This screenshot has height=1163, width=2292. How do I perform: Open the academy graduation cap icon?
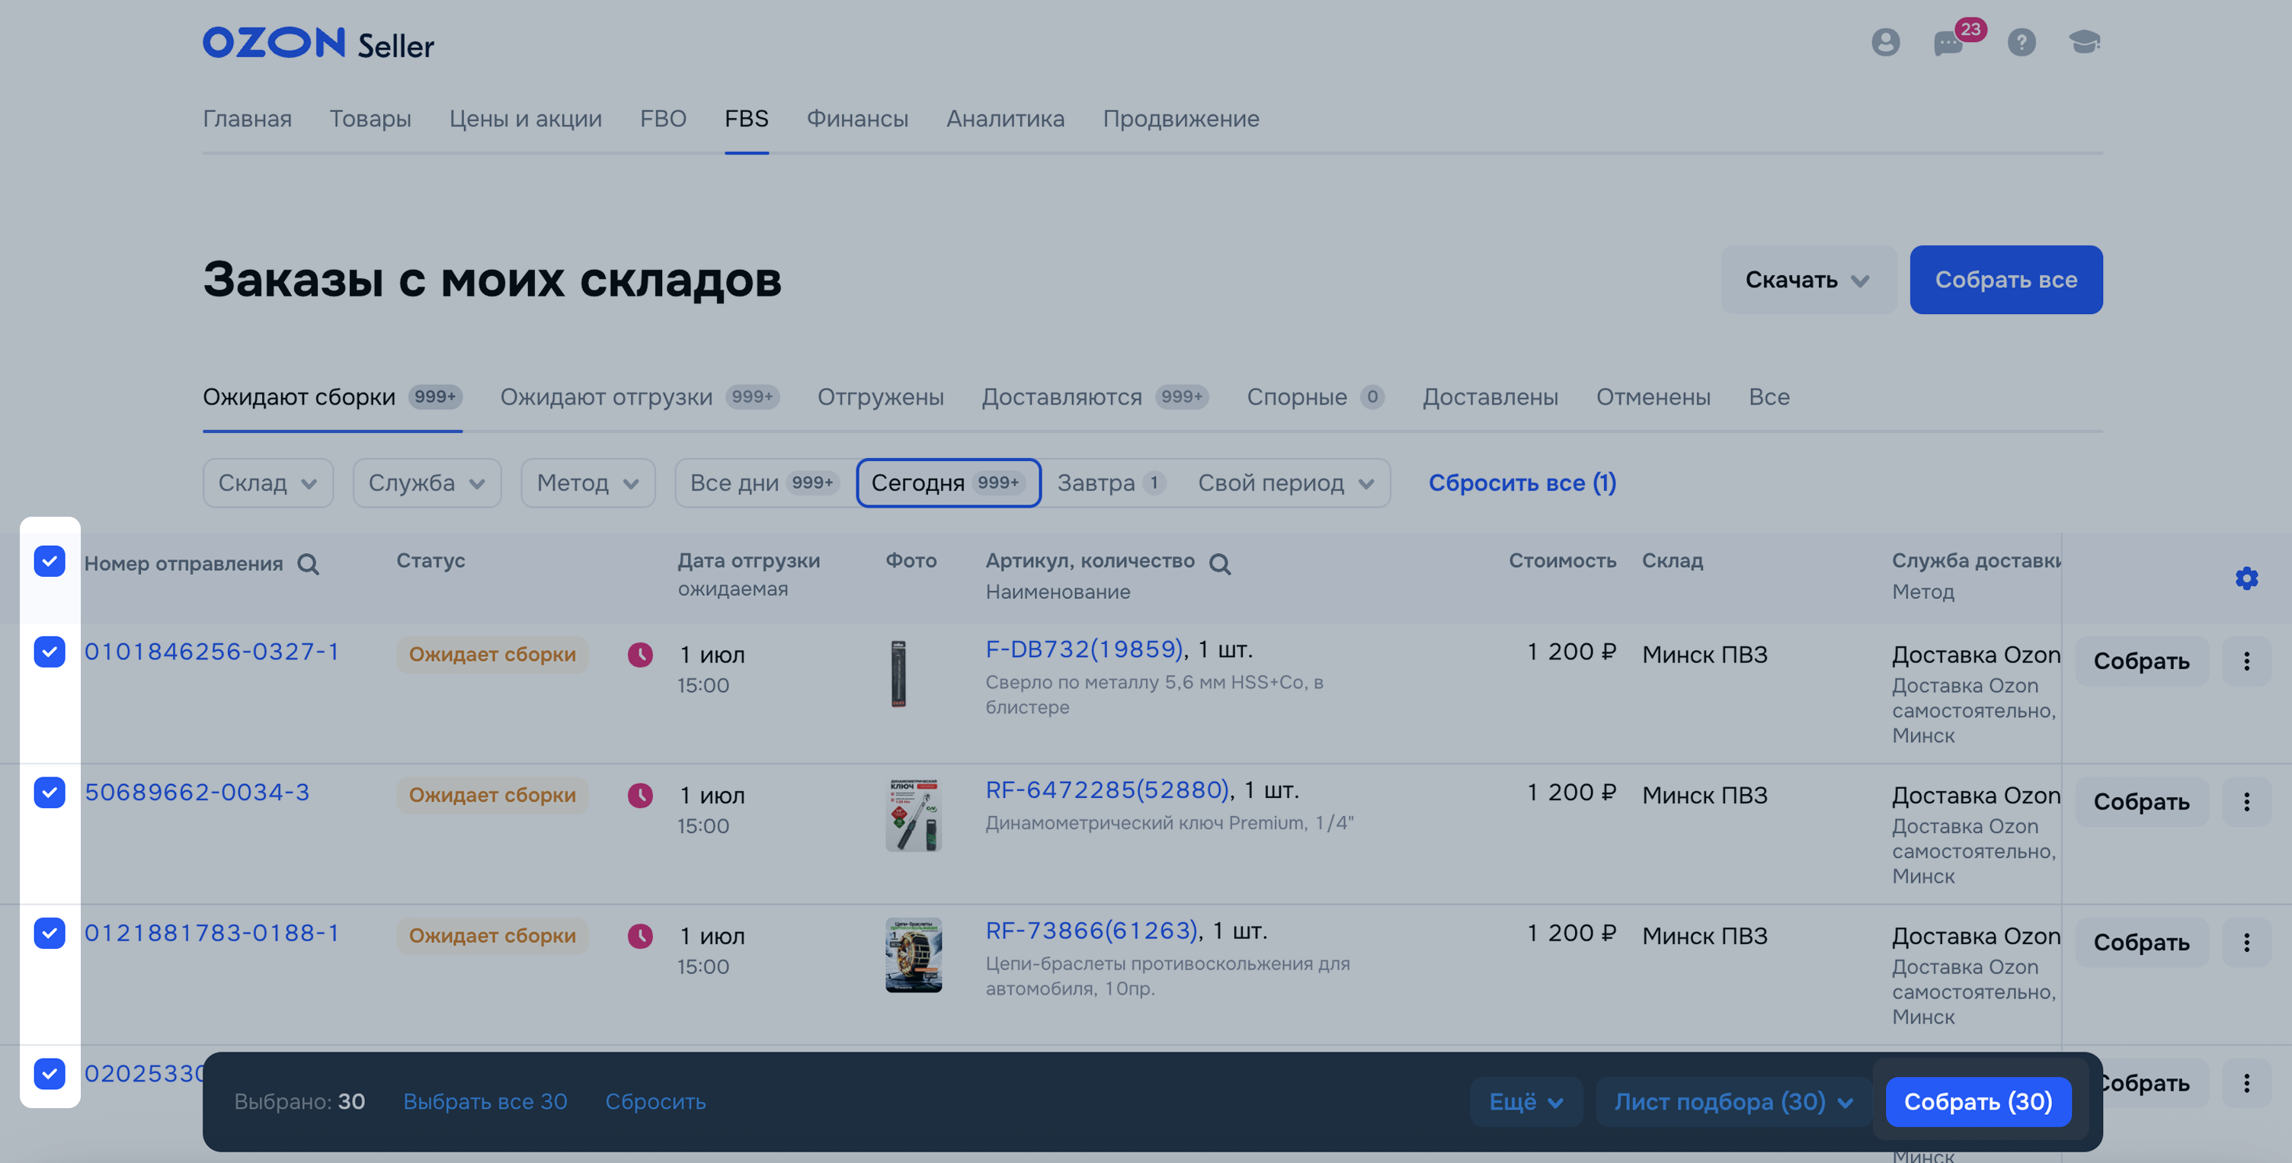(x=2084, y=41)
